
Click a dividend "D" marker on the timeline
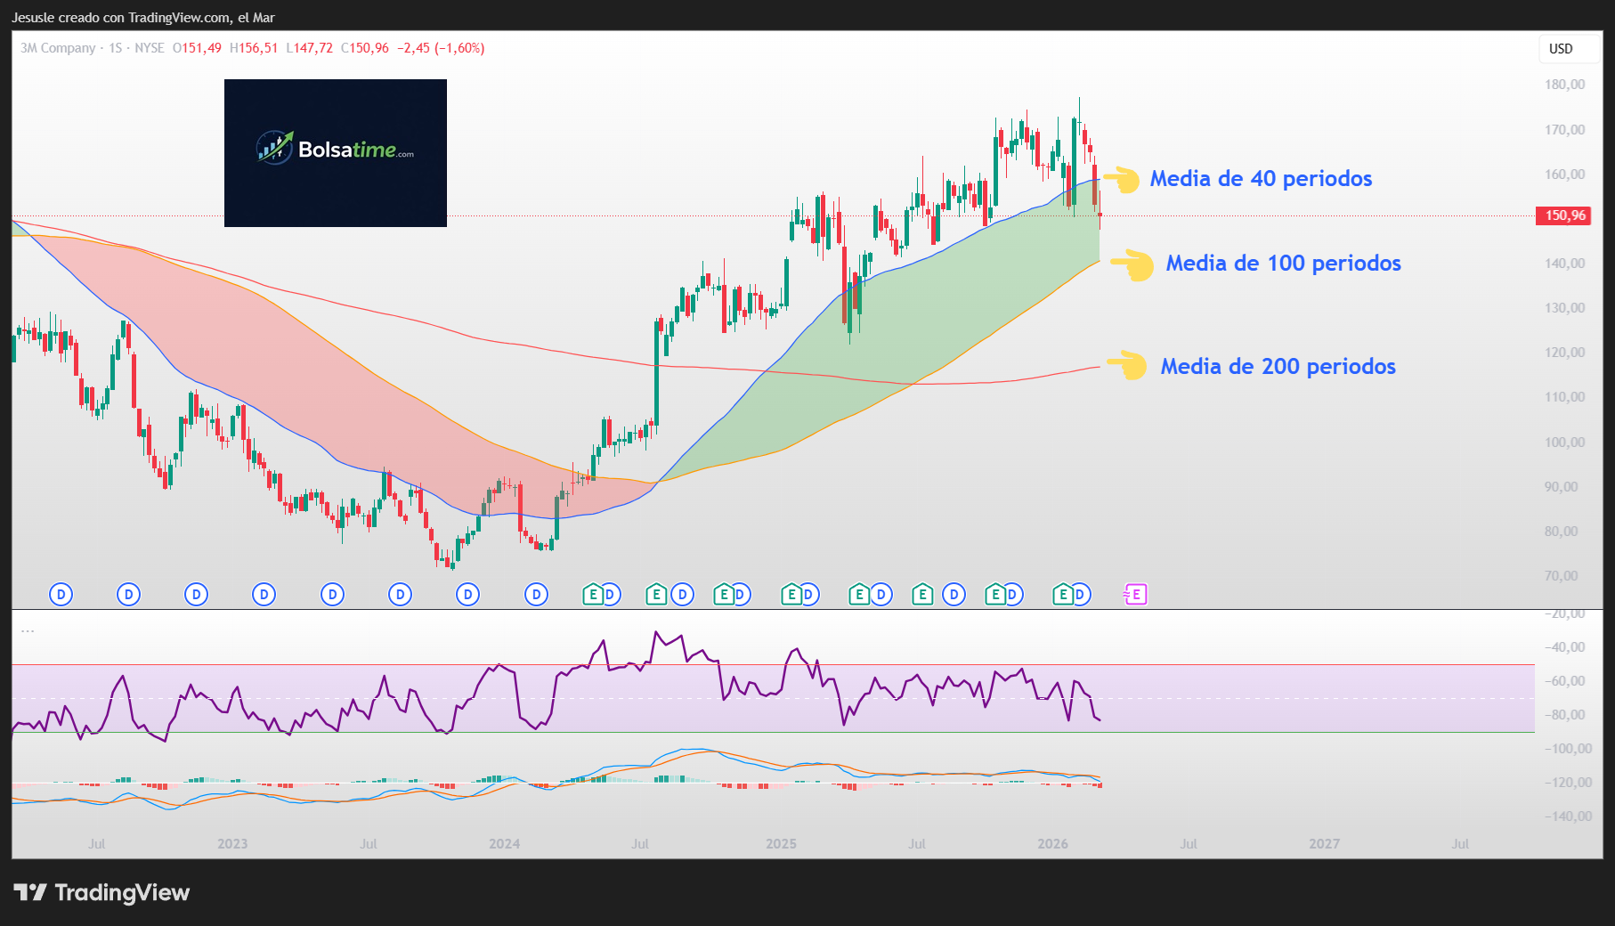click(60, 595)
